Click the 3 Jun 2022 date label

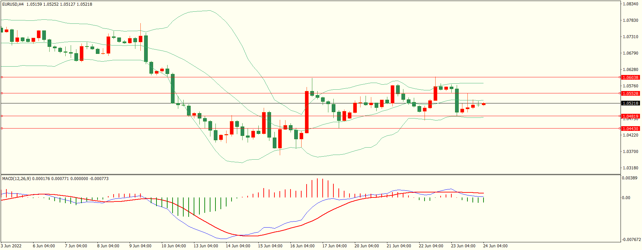[11, 246]
